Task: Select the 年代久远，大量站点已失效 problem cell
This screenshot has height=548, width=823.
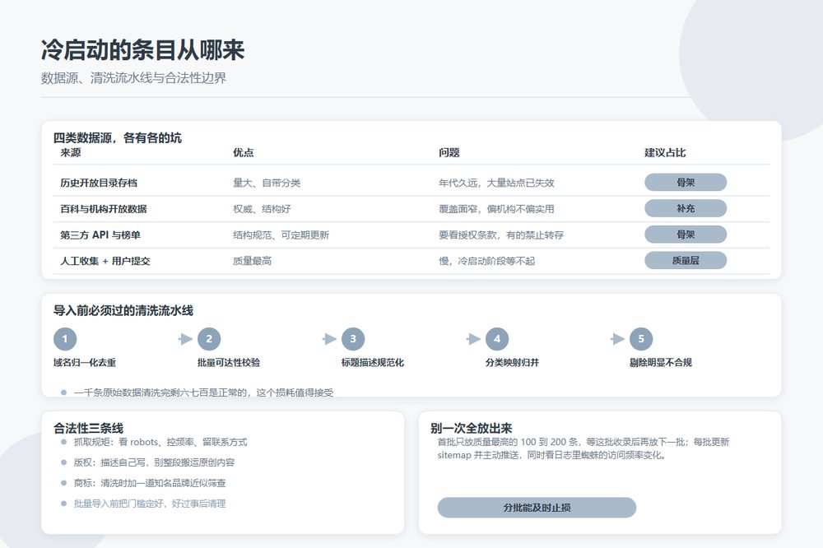Action: 496,183
